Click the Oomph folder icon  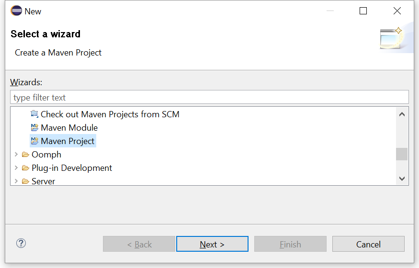[x=25, y=154]
